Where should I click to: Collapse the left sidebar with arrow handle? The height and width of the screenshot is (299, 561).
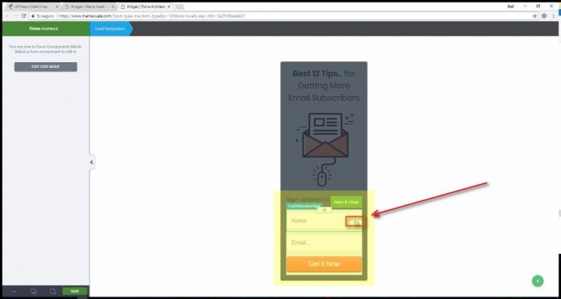[91, 162]
